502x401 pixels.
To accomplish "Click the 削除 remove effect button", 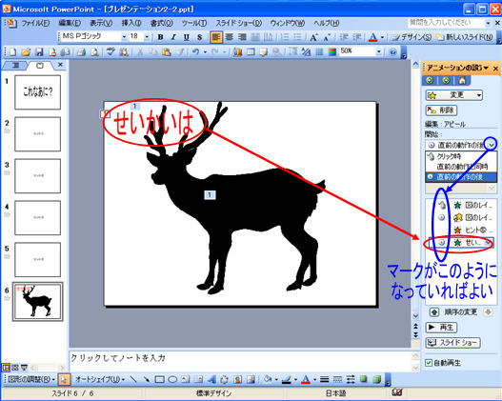I will [441, 110].
